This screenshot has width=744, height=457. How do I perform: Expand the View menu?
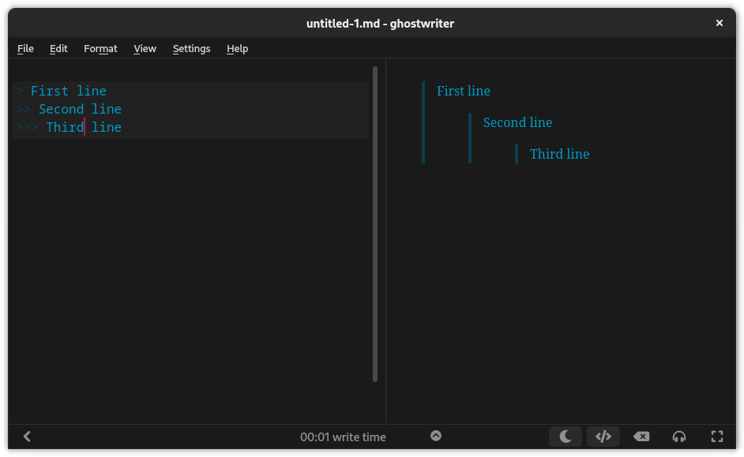[145, 48]
